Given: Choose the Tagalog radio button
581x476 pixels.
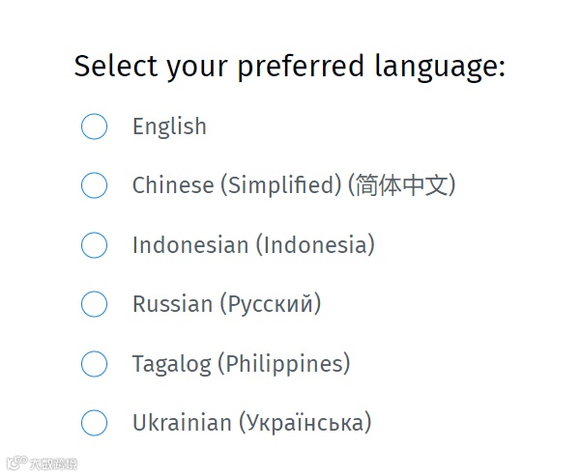Looking at the screenshot, I should tap(94, 363).
